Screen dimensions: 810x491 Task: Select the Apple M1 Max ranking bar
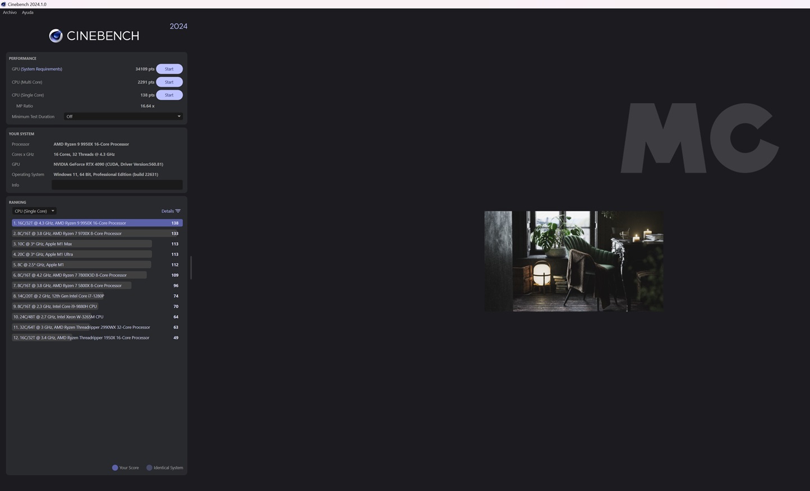(82, 244)
